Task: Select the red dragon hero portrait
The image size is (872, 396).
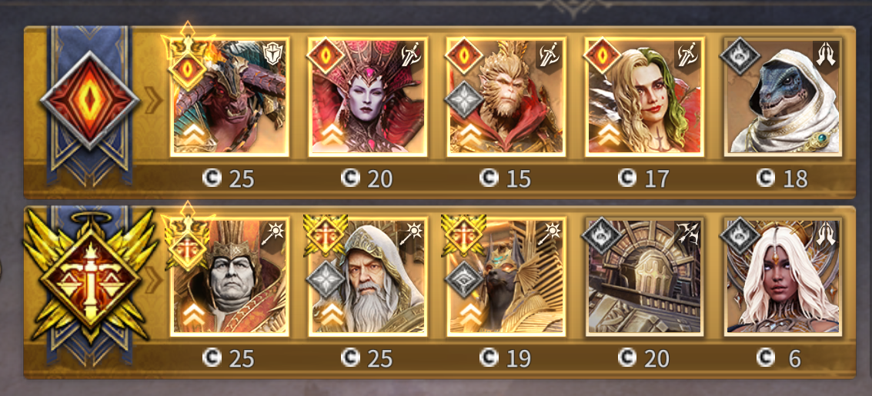Action: coord(229,97)
